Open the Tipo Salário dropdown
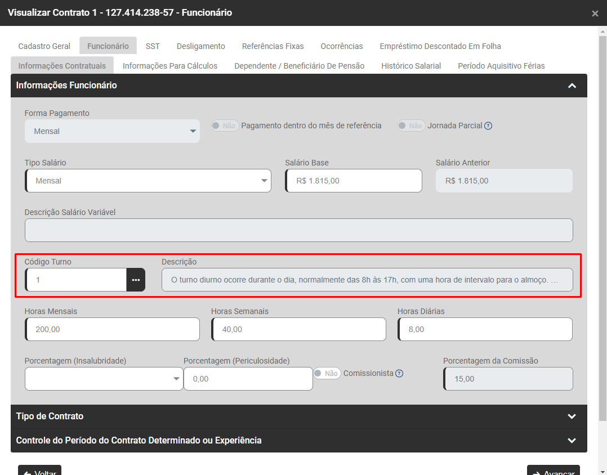607x475 pixels. tap(148, 181)
